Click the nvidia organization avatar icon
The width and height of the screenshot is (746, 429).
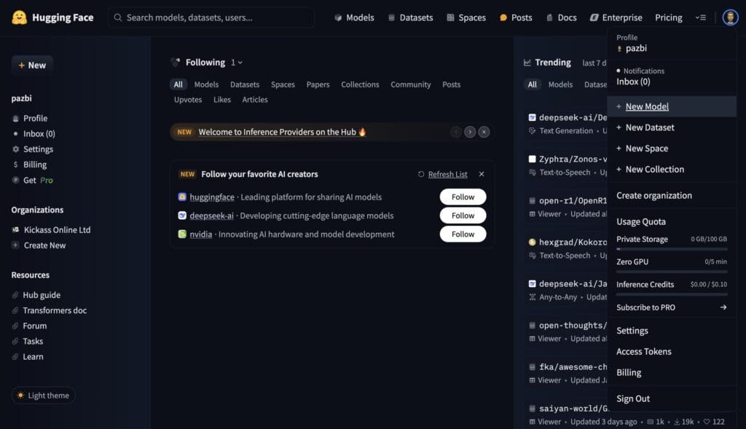[182, 234]
